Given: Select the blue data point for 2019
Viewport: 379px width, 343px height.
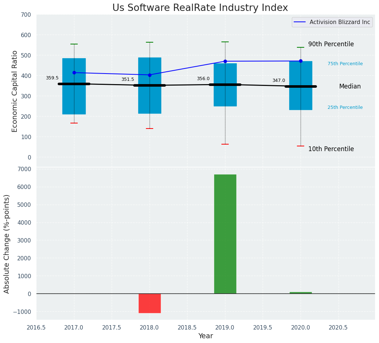Looking at the screenshot, I should click(225, 61).
